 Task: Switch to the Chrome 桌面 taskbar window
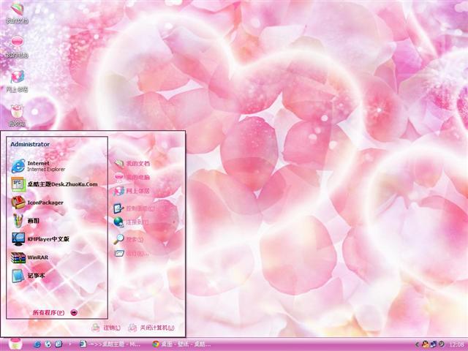click(x=181, y=344)
